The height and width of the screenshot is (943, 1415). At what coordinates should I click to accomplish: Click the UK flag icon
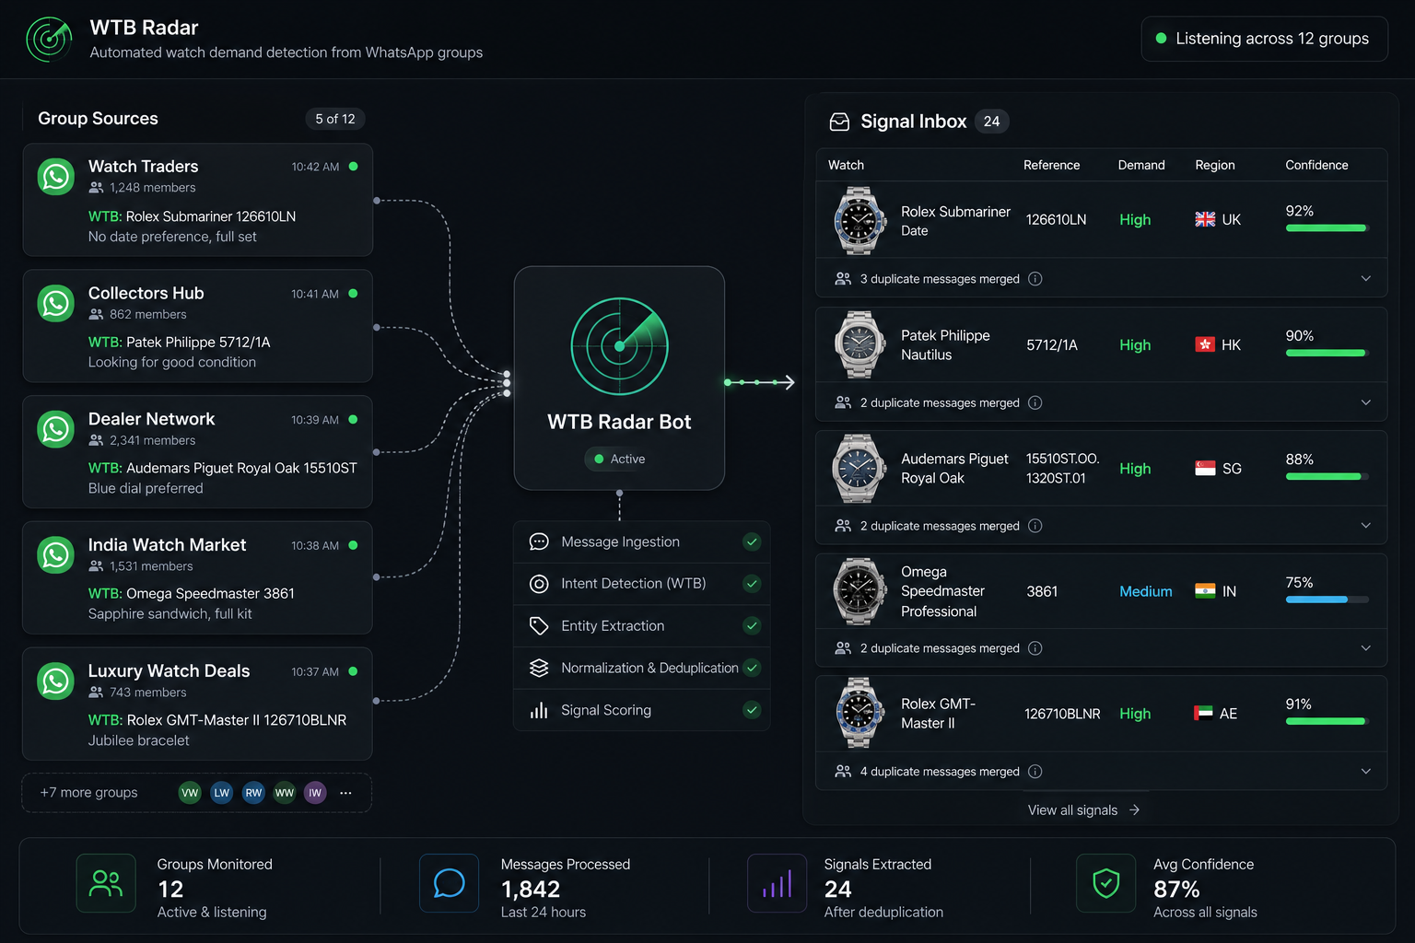click(x=1205, y=219)
